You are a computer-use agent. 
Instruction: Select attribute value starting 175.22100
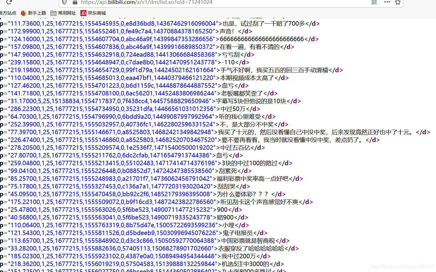[x=112, y=202]
